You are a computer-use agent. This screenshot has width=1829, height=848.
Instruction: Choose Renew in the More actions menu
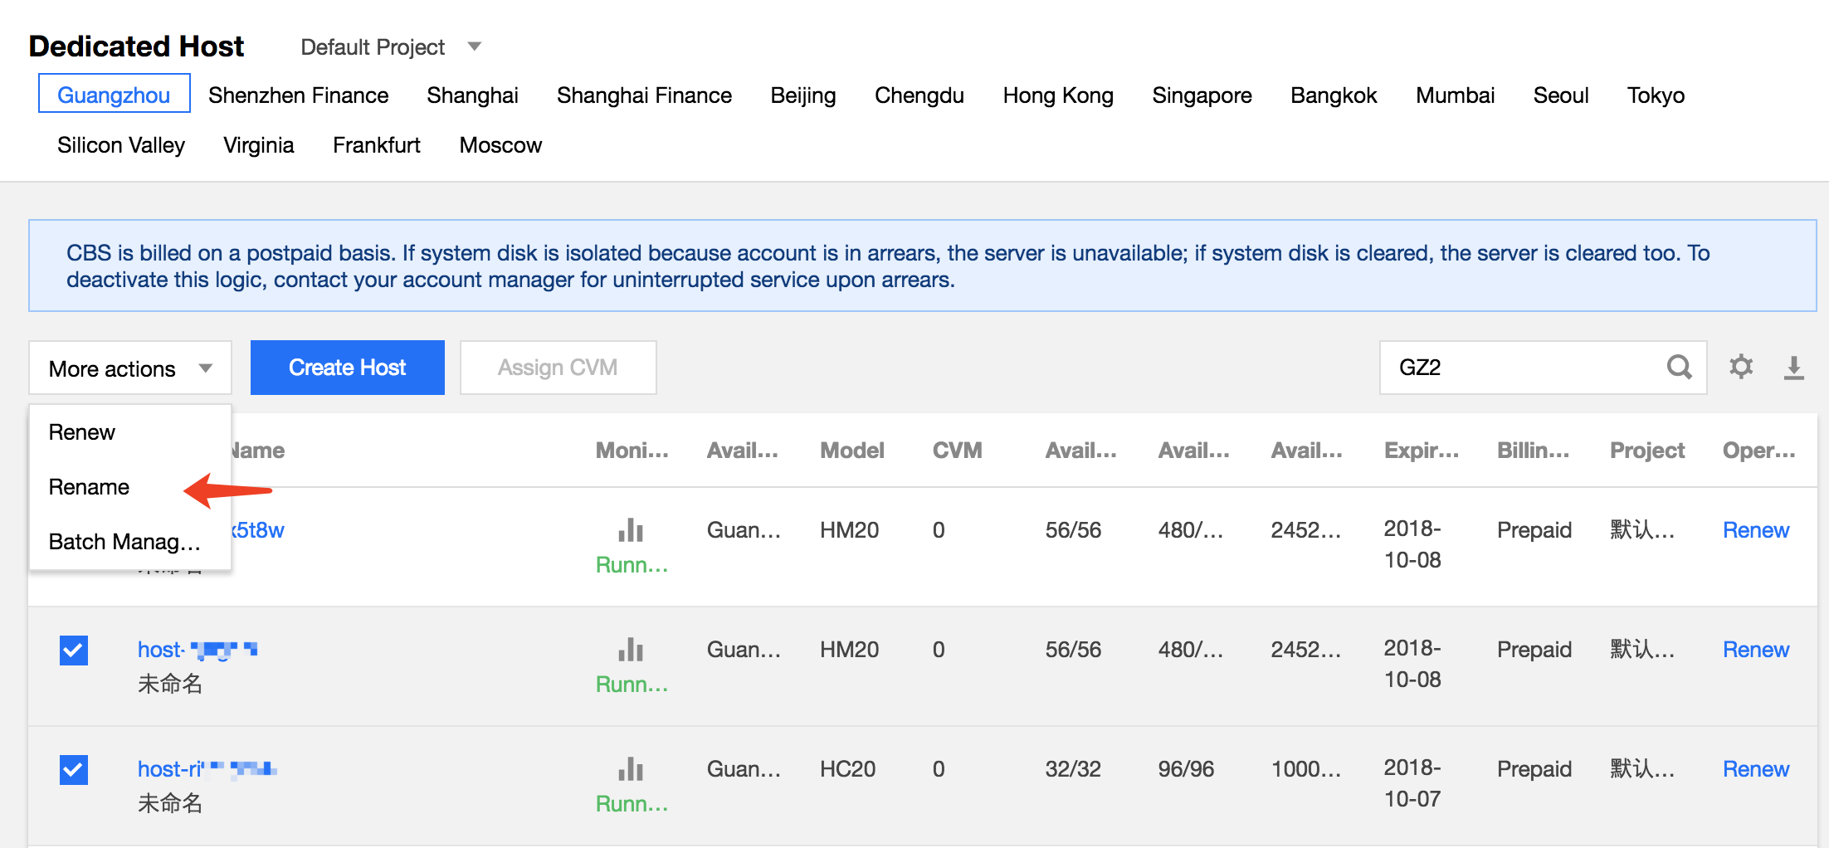click(x=82, y=432)
